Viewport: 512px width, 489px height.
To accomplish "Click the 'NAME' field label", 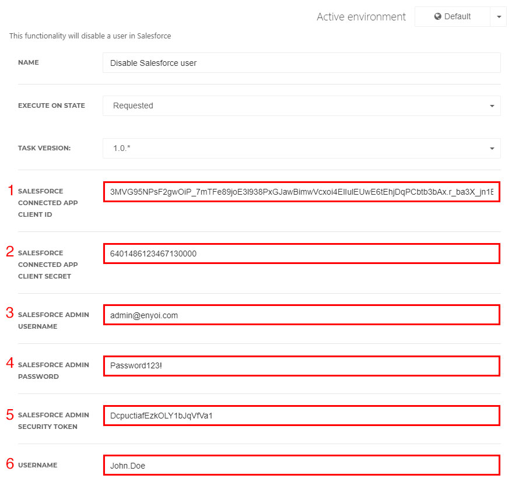I will click(29, 62).
